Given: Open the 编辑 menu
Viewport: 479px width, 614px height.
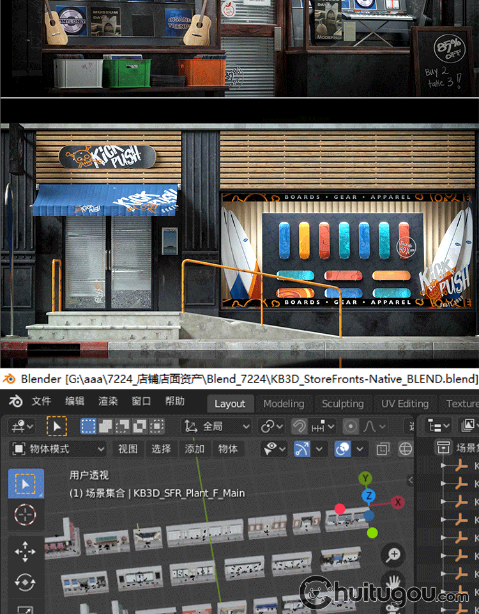Looking at the screenshot, I should click(x=74, y=402).
